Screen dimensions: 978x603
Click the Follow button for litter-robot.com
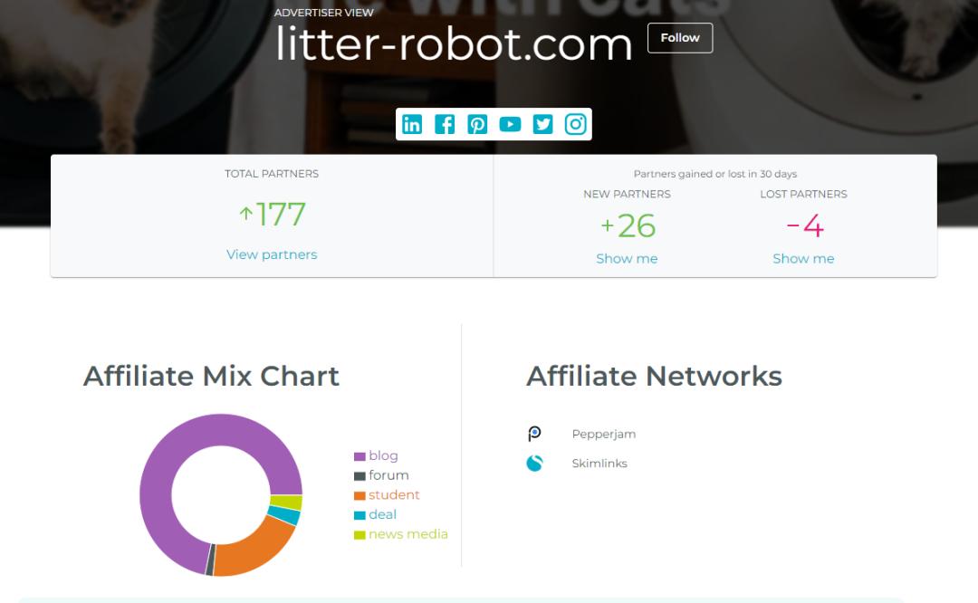[x=680, y=38]
